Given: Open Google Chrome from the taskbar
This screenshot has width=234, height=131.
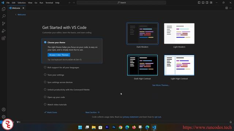Looking at the screenshot, I should [x=120, y=127].
